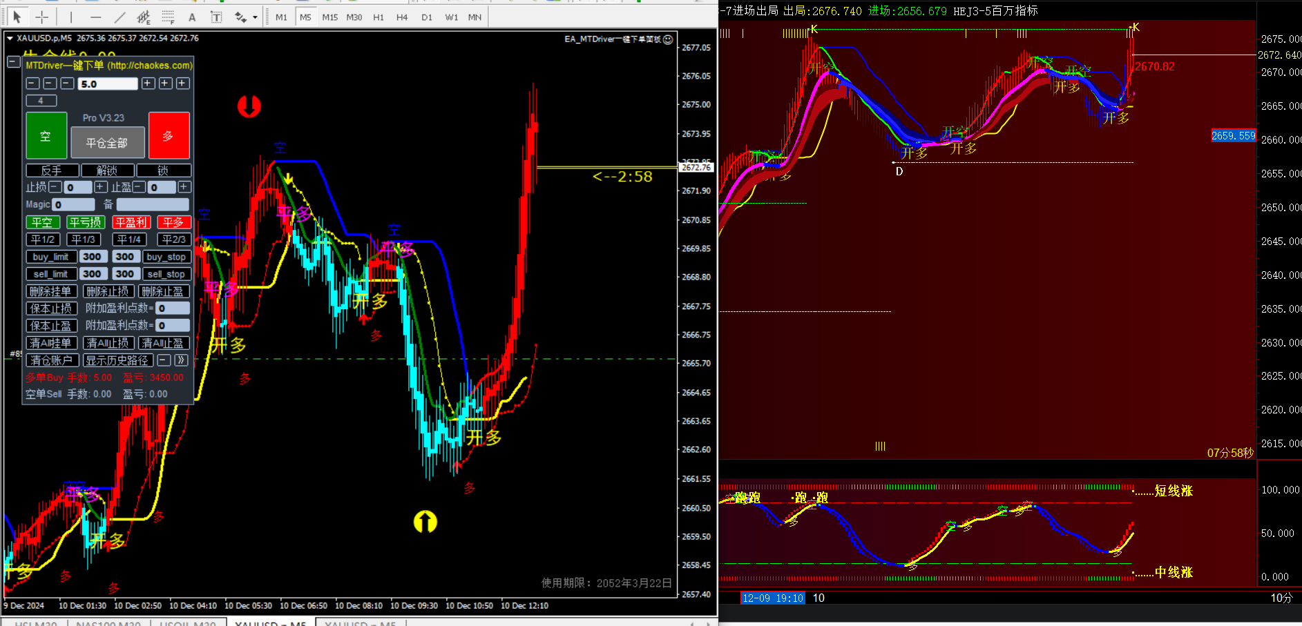Click the 平仓全部 close-all button
Image resolution: width=1302 pixels, height=626 pixels.
click(x=107, y=143)
